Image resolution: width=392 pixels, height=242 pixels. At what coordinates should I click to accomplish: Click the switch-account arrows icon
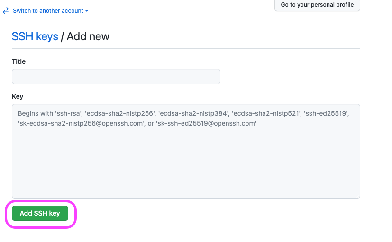pos(6,10)
